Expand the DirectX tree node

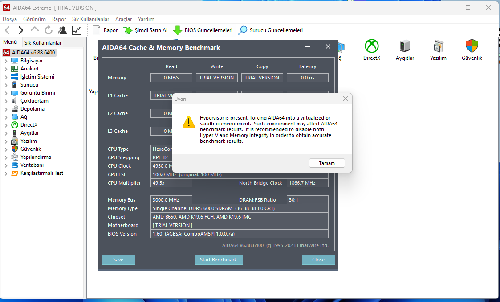pyautogui.click(x=6, y=125)
